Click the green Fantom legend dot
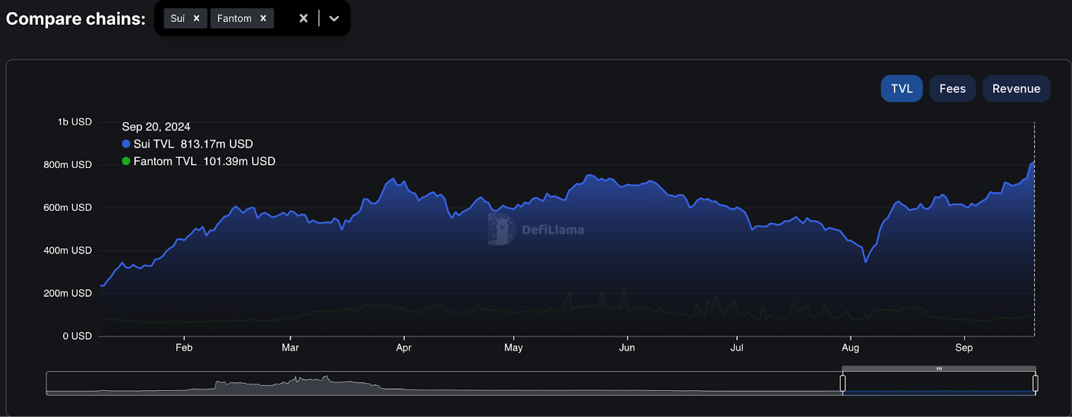 [126, 161]
